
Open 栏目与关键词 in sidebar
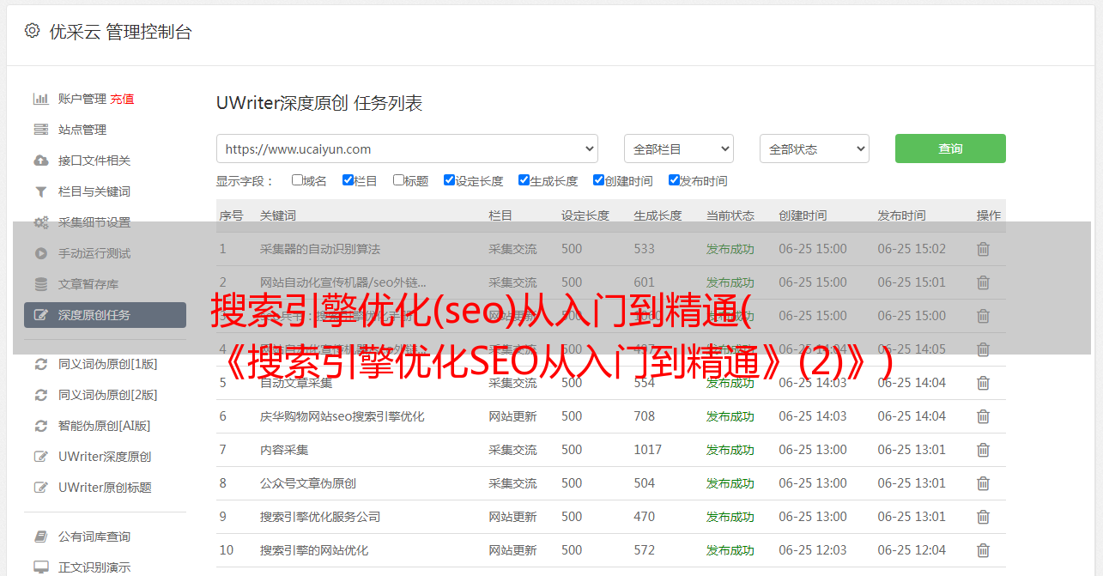click(94, 191)
